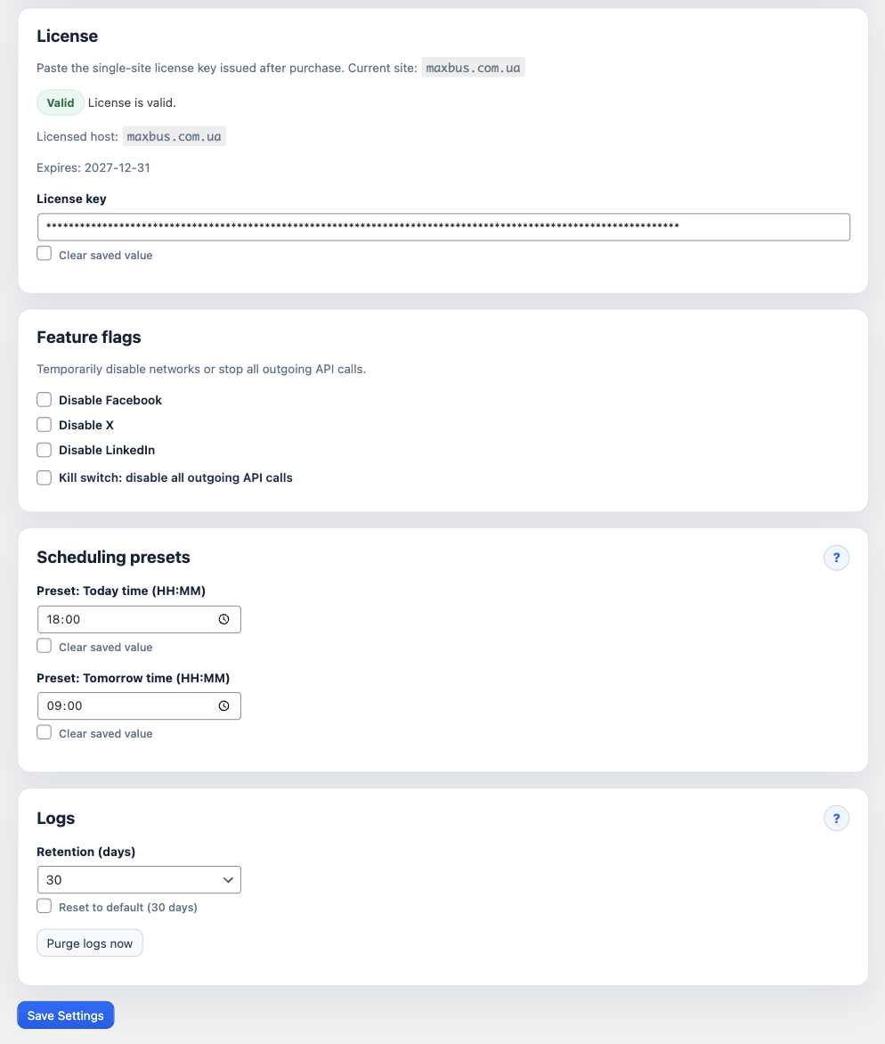Open the time picker for Today preset
This screenshot has width=885, height=1044.
click(x=224, y=619)
